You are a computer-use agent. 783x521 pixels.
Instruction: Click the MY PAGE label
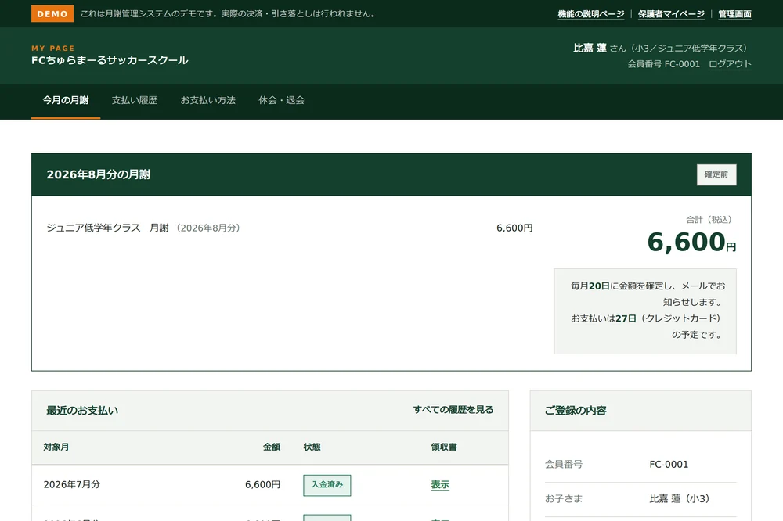[x=53, y=49]
